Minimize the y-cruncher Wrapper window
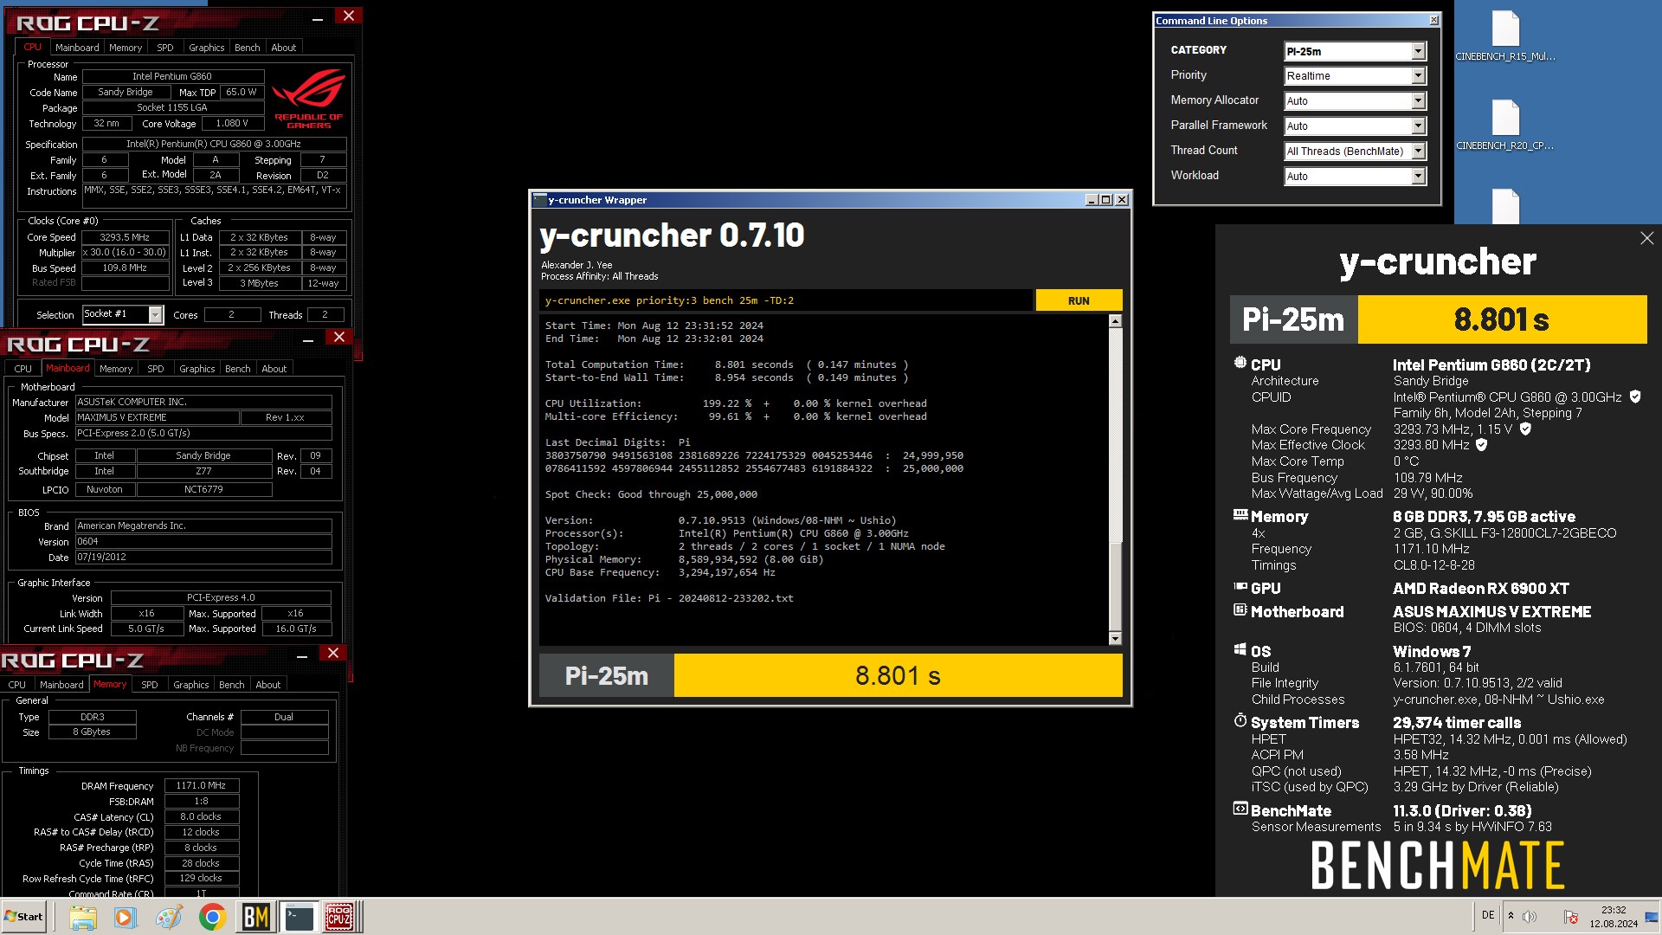1662x935 pixels. tap(1091, 200)
